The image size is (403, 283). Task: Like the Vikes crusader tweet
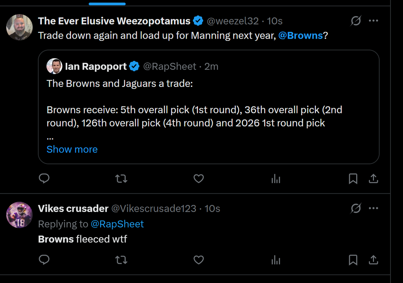pos(199,260)
